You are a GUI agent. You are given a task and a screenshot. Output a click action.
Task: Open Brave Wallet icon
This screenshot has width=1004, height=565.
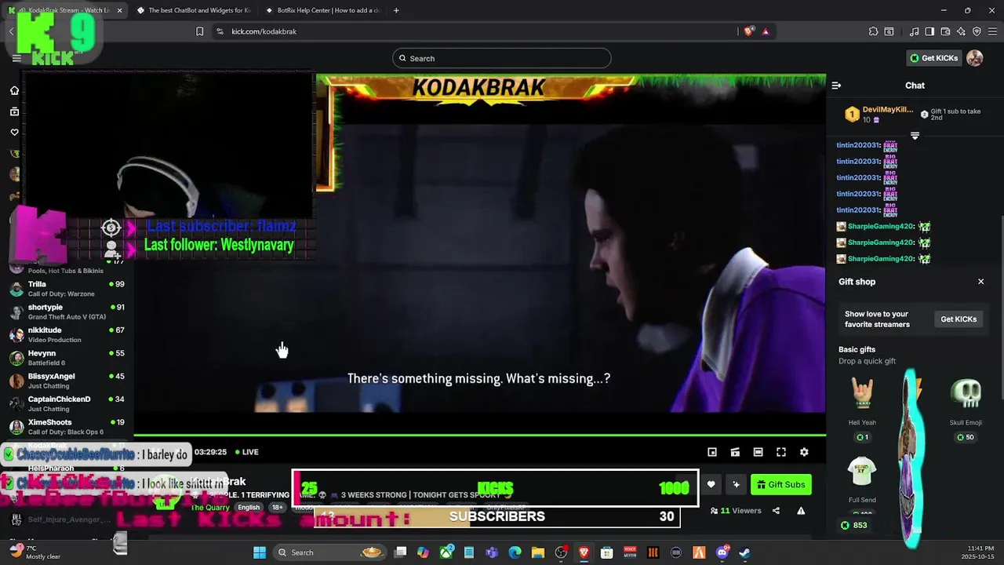pos(945,31)
